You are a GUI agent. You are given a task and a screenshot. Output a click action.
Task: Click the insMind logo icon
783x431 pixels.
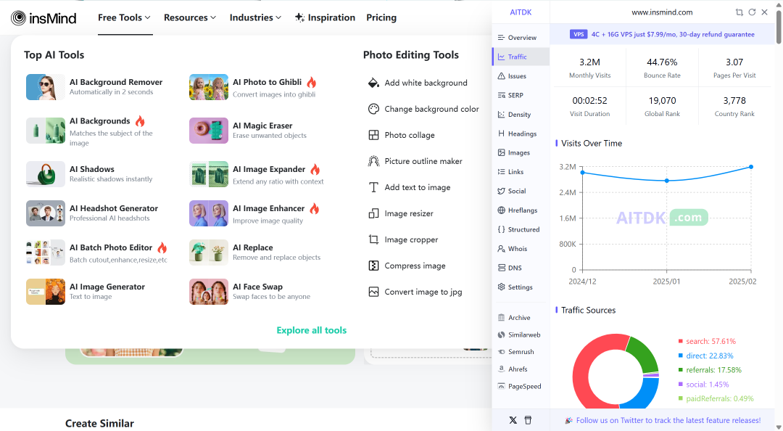[x=18, y=18]
